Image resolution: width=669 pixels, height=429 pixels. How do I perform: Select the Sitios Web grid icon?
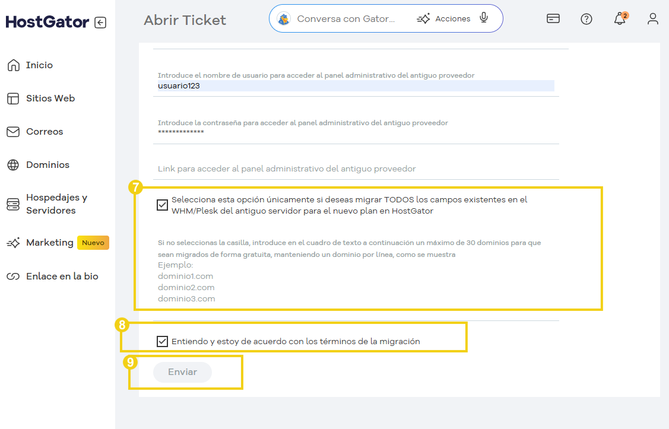(x=12, y=98)
